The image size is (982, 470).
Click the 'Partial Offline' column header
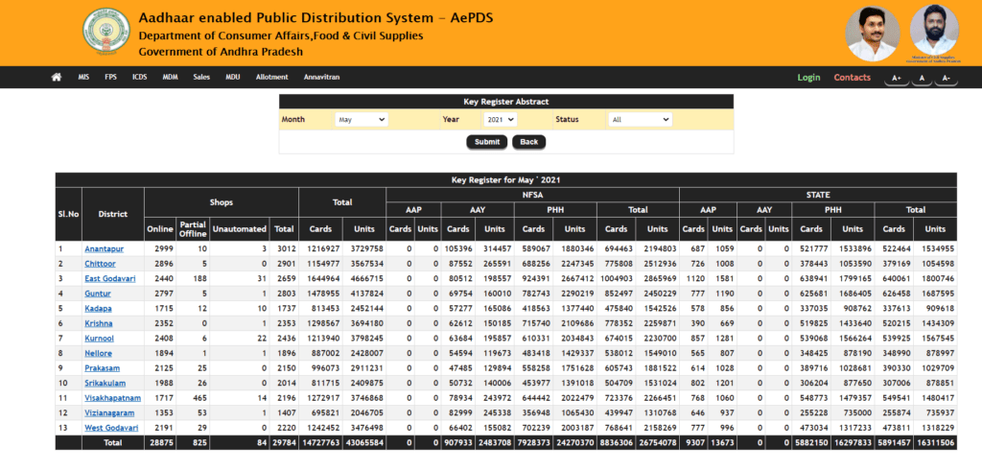point(193,229)
